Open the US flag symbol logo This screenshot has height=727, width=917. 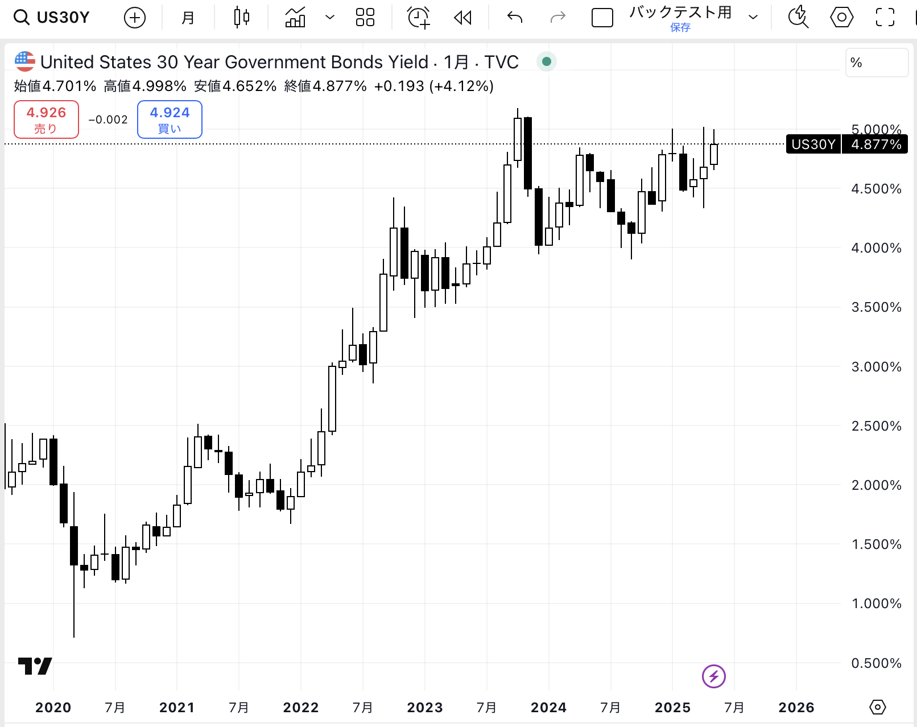24,61
